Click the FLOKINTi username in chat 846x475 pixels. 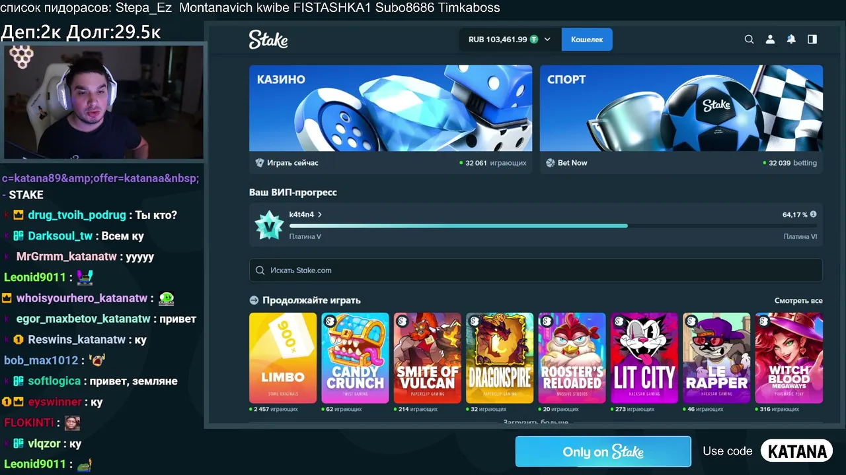tap(29, 423)
